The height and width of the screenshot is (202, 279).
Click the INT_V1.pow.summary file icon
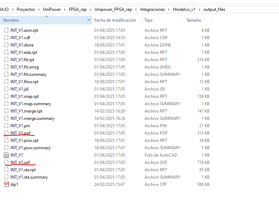(x=6, y=148)
